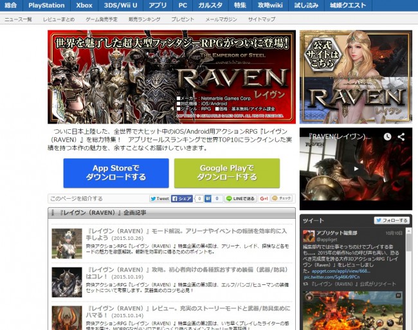The height and width of the screenshot is (330, 418).
Task: Click the video watch-later clock icon
Action: tap(387, 137)
